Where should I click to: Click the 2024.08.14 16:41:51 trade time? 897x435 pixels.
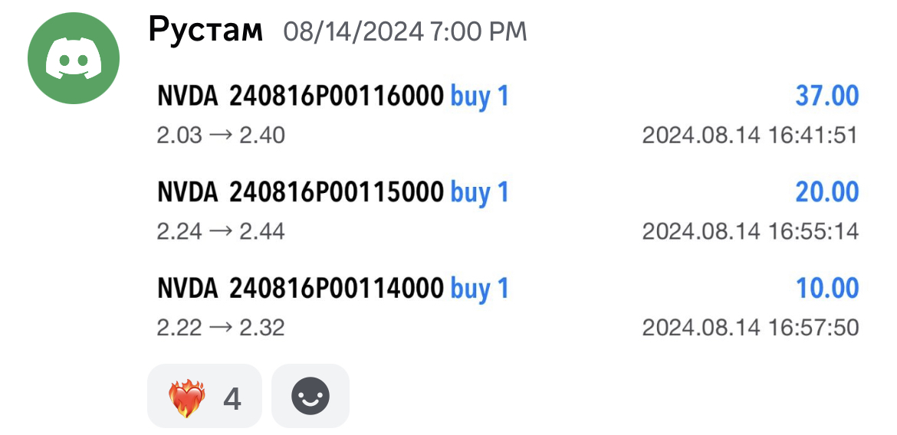point(751,136)
